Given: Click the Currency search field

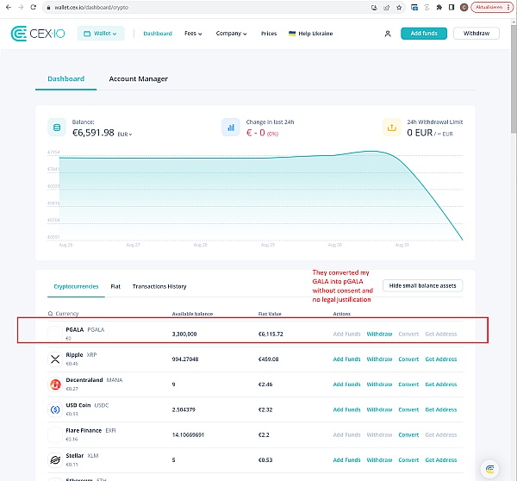Looking at the screenshot, I should pyautogui.click(x=67, y=314).
